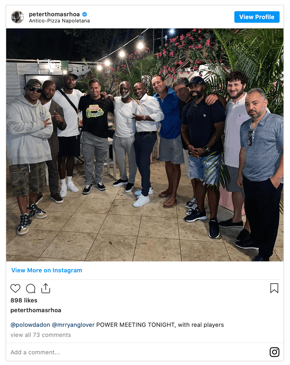
Task: Open the @polowdadon mention
Action: click(30, 325)
